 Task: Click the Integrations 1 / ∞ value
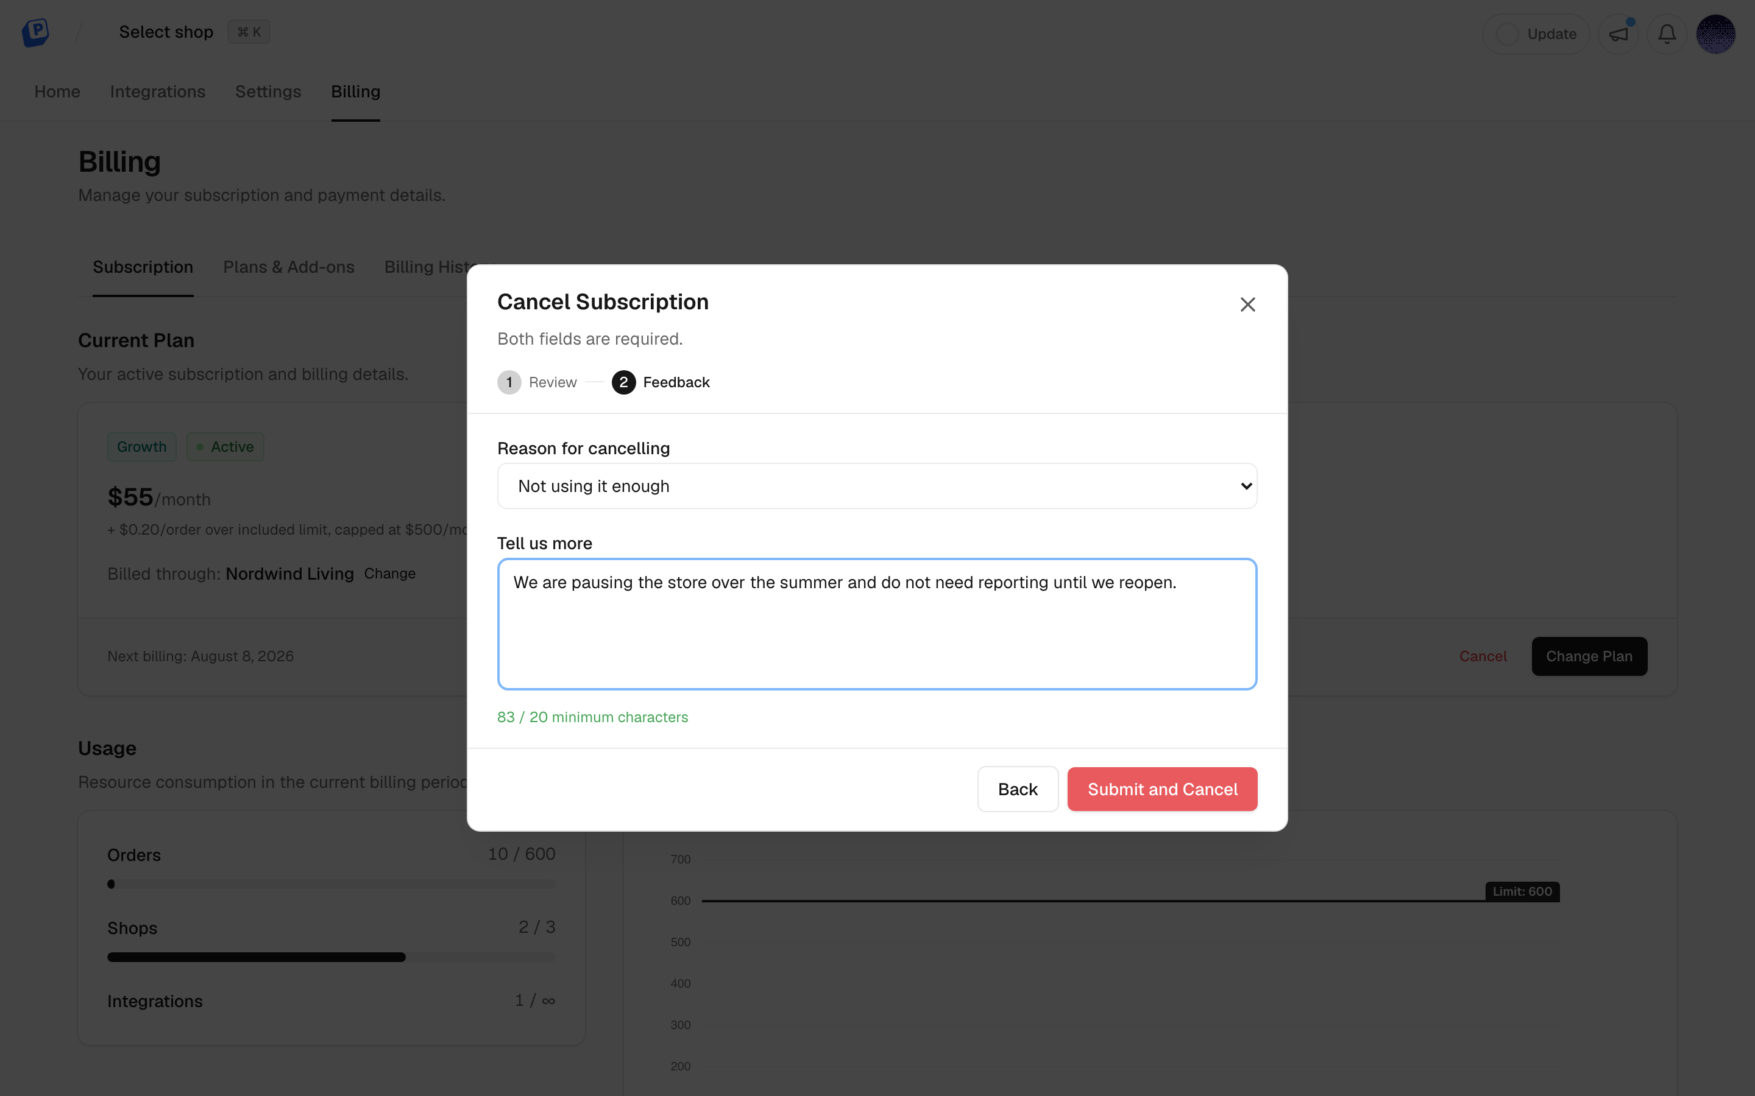[x=535, y=1000]
